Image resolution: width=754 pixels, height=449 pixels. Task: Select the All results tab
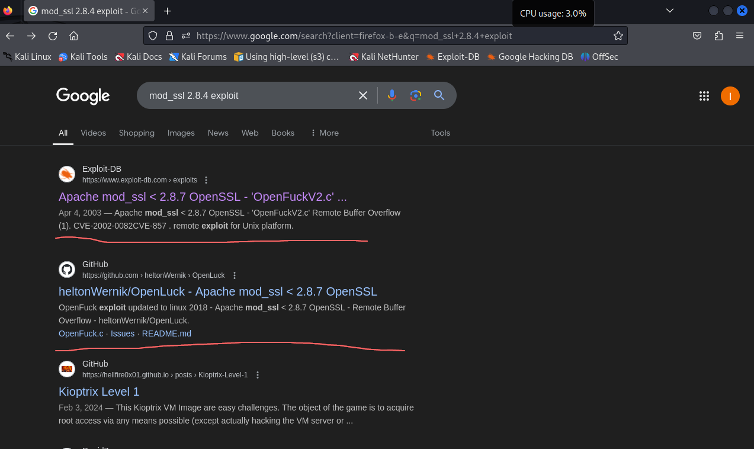63,133
